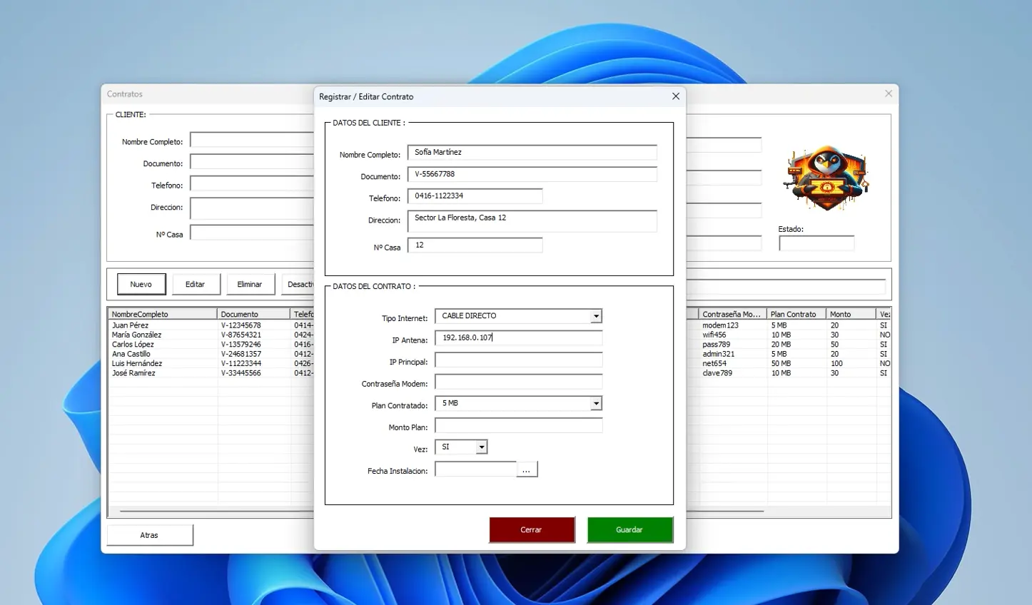Click the IP Antena input field

(x=519, y=338)
